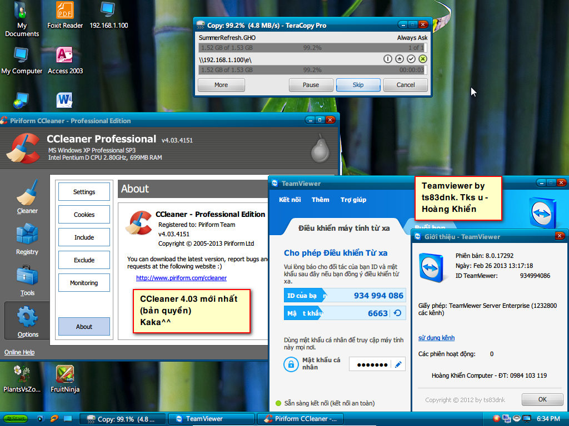Click the SummerRefresh.GHO file progress bar
The width and height of the screenshot is (569, 426).
click(x=312, y=48)
